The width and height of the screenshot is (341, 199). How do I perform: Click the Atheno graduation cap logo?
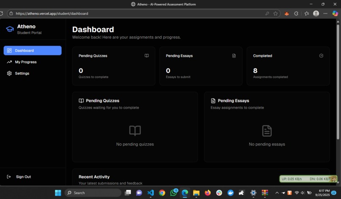tap(10, 29)
